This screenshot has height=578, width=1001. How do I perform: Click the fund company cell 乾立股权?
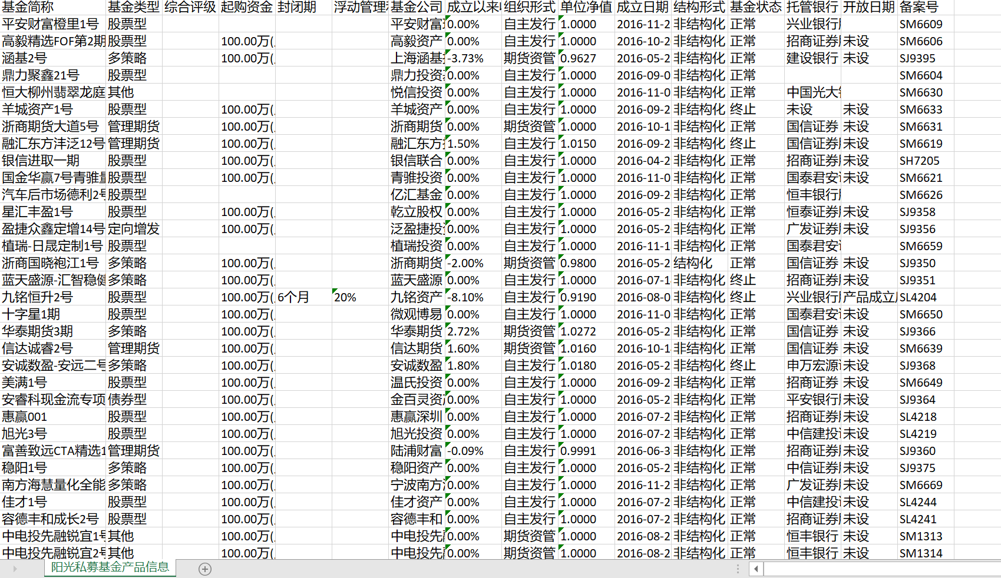(417, 212)
